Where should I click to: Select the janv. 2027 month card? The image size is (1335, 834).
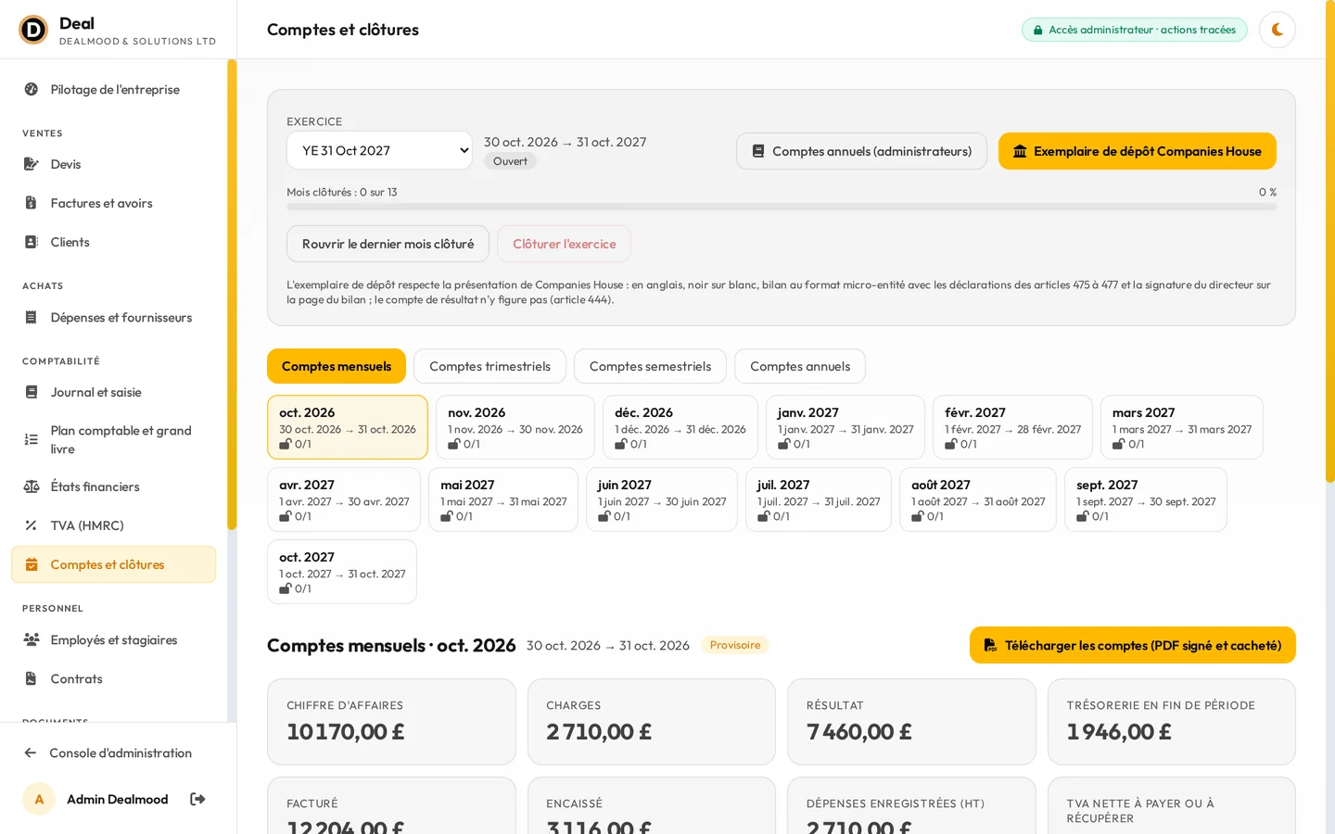pyautogui.click(x=845, y=427)
